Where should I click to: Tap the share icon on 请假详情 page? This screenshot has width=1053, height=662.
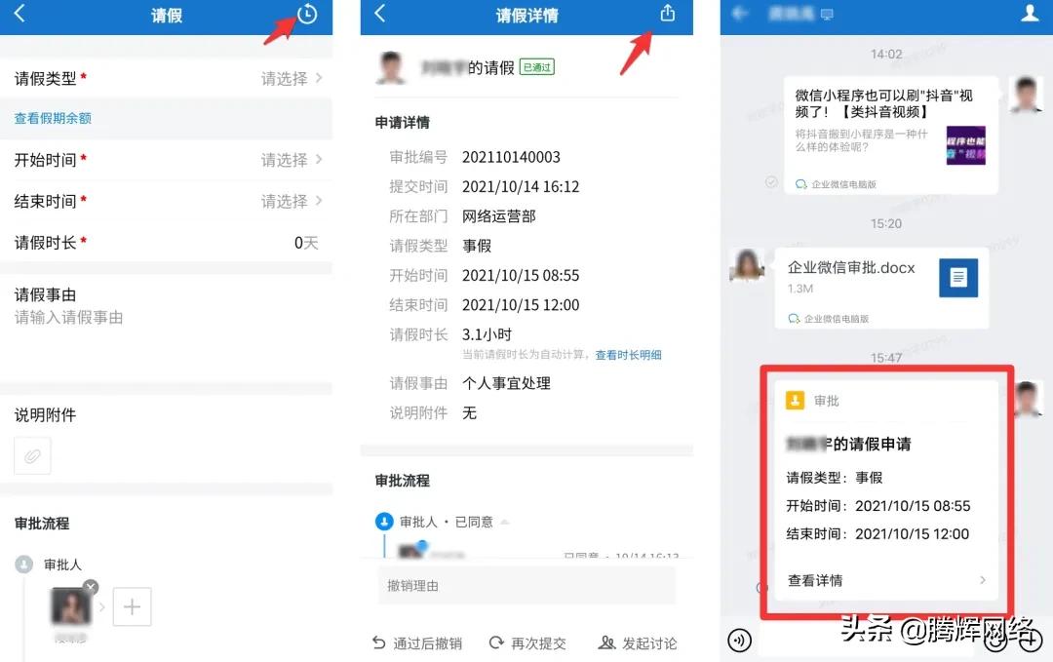(x=667, y=15)
